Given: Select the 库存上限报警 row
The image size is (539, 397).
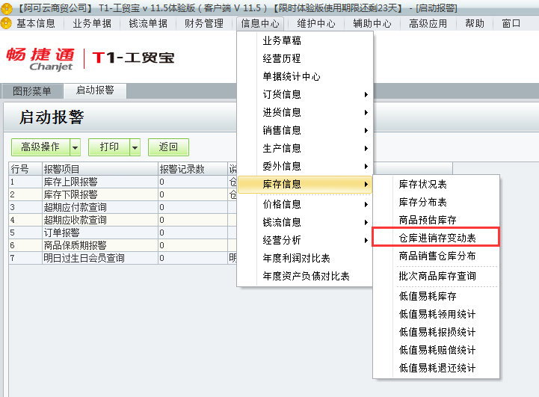Looking at the screenshot, I should tap(123, 182).
